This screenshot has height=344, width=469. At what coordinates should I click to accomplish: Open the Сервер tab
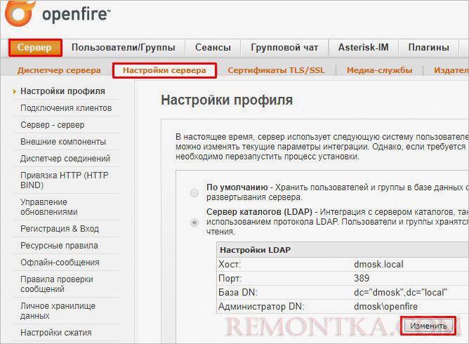tap(35, 48)
